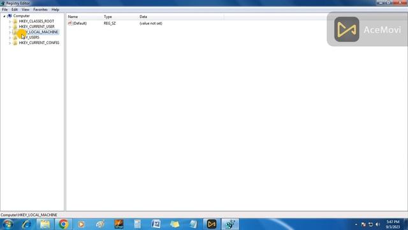This screenshot has width=408, height=230.
Task: Open the Edit menu
Action: tap(15, 10)
